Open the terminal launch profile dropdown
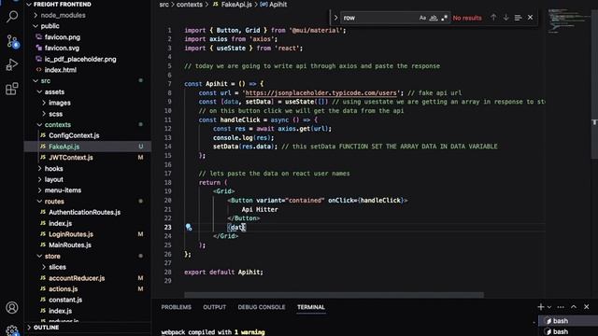 pos(549,307)
